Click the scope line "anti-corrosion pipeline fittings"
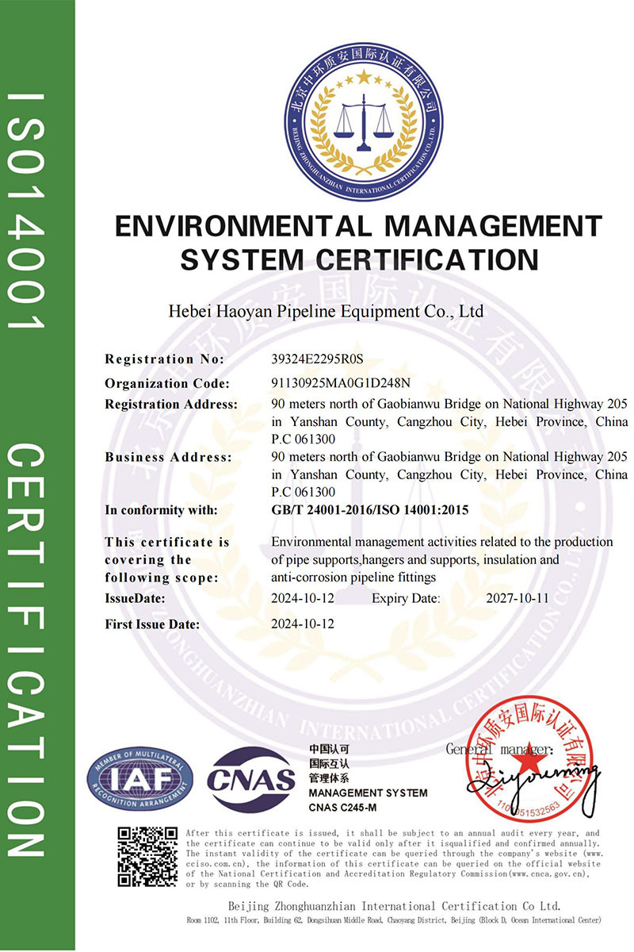634x952 pixels. click(355, 578)
